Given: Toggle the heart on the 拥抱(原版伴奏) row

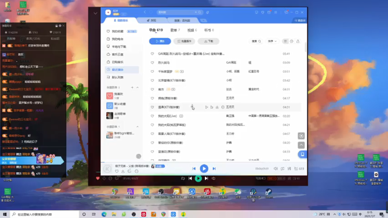Looking at the screenshot, I should 152,98.
